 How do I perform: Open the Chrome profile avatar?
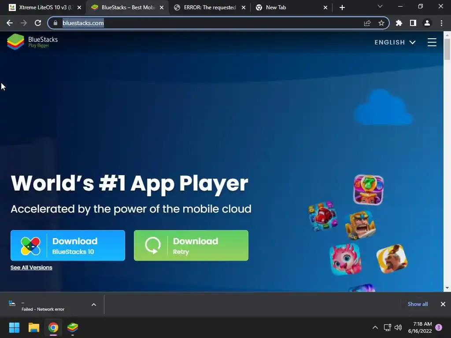427,23
